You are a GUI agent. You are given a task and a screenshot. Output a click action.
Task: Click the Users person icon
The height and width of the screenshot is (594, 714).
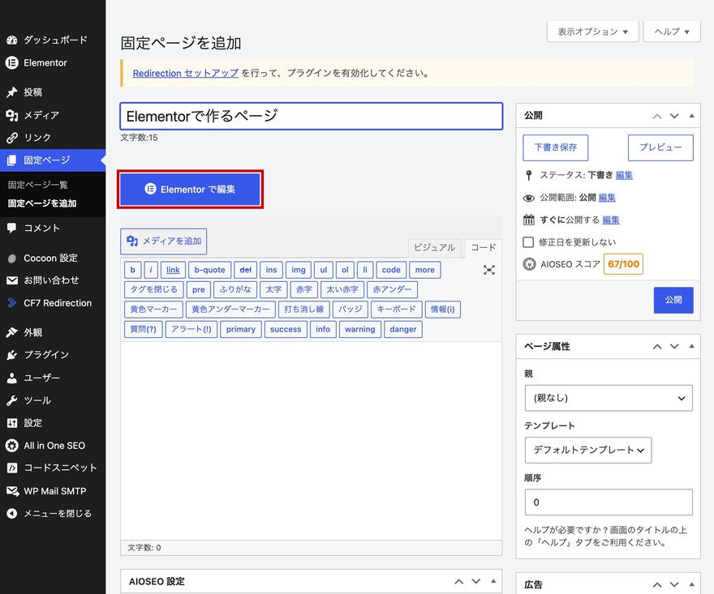(x=12, y=378)
